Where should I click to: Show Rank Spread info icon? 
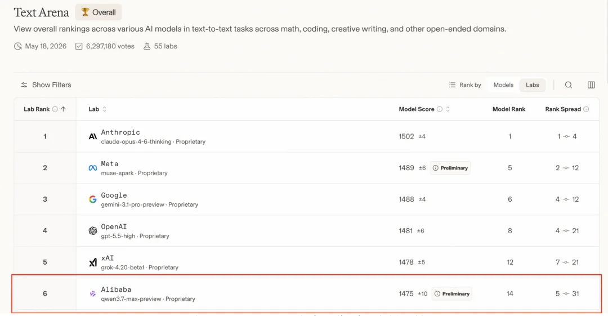(586, 109)
